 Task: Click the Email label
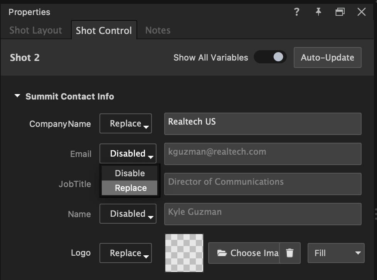click(x=81, y=154)
